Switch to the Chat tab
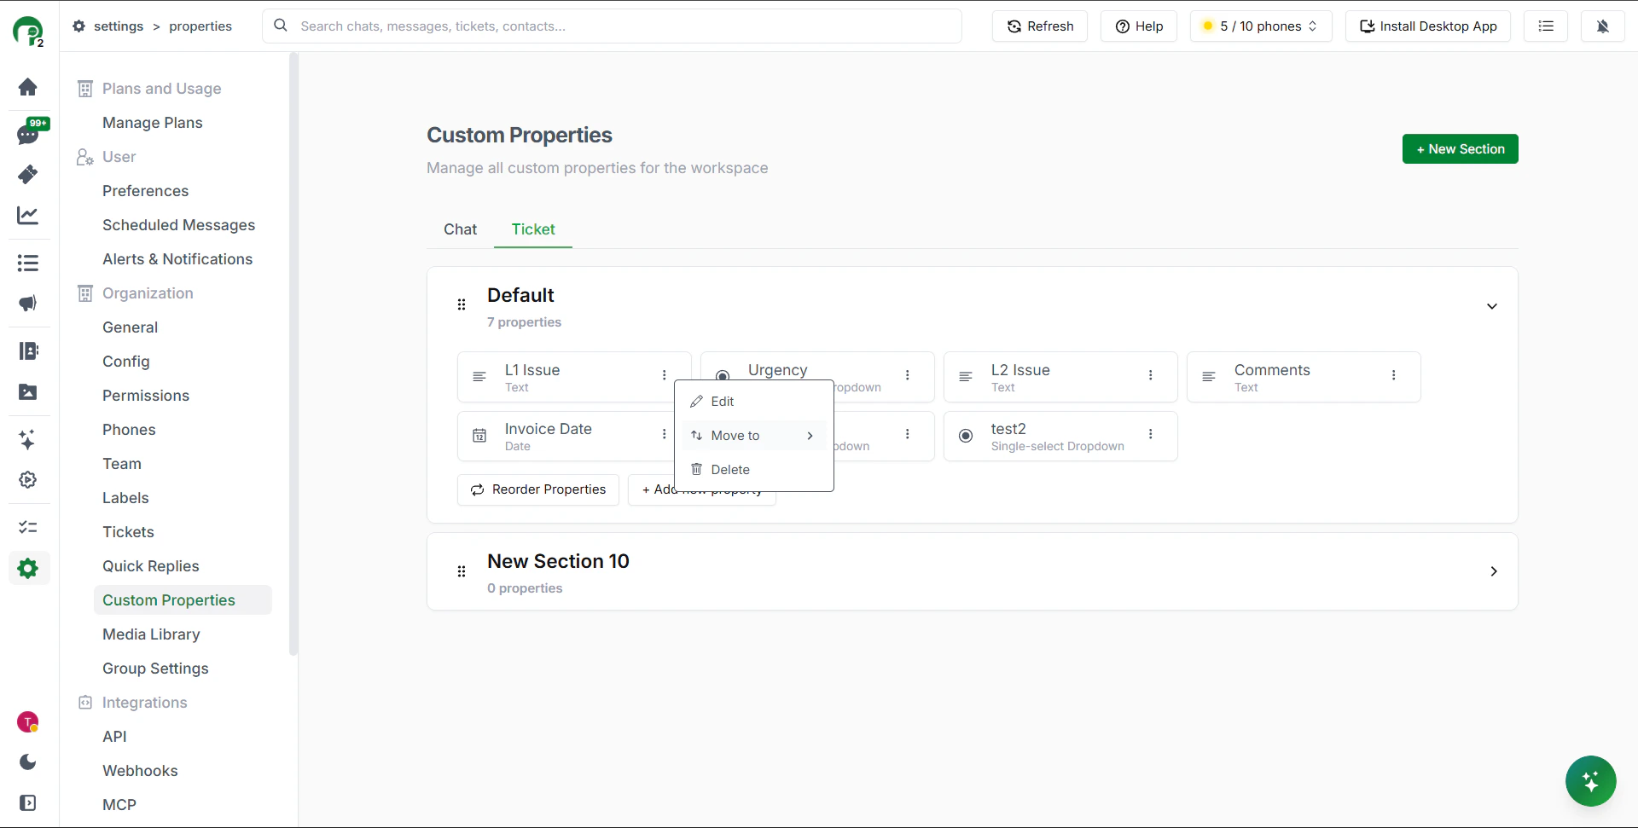This screenshot has width=1638, height=828. pyautogui.click(x=460, y=229)
